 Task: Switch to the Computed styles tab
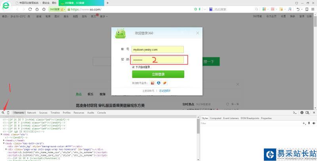pos(216,118)
